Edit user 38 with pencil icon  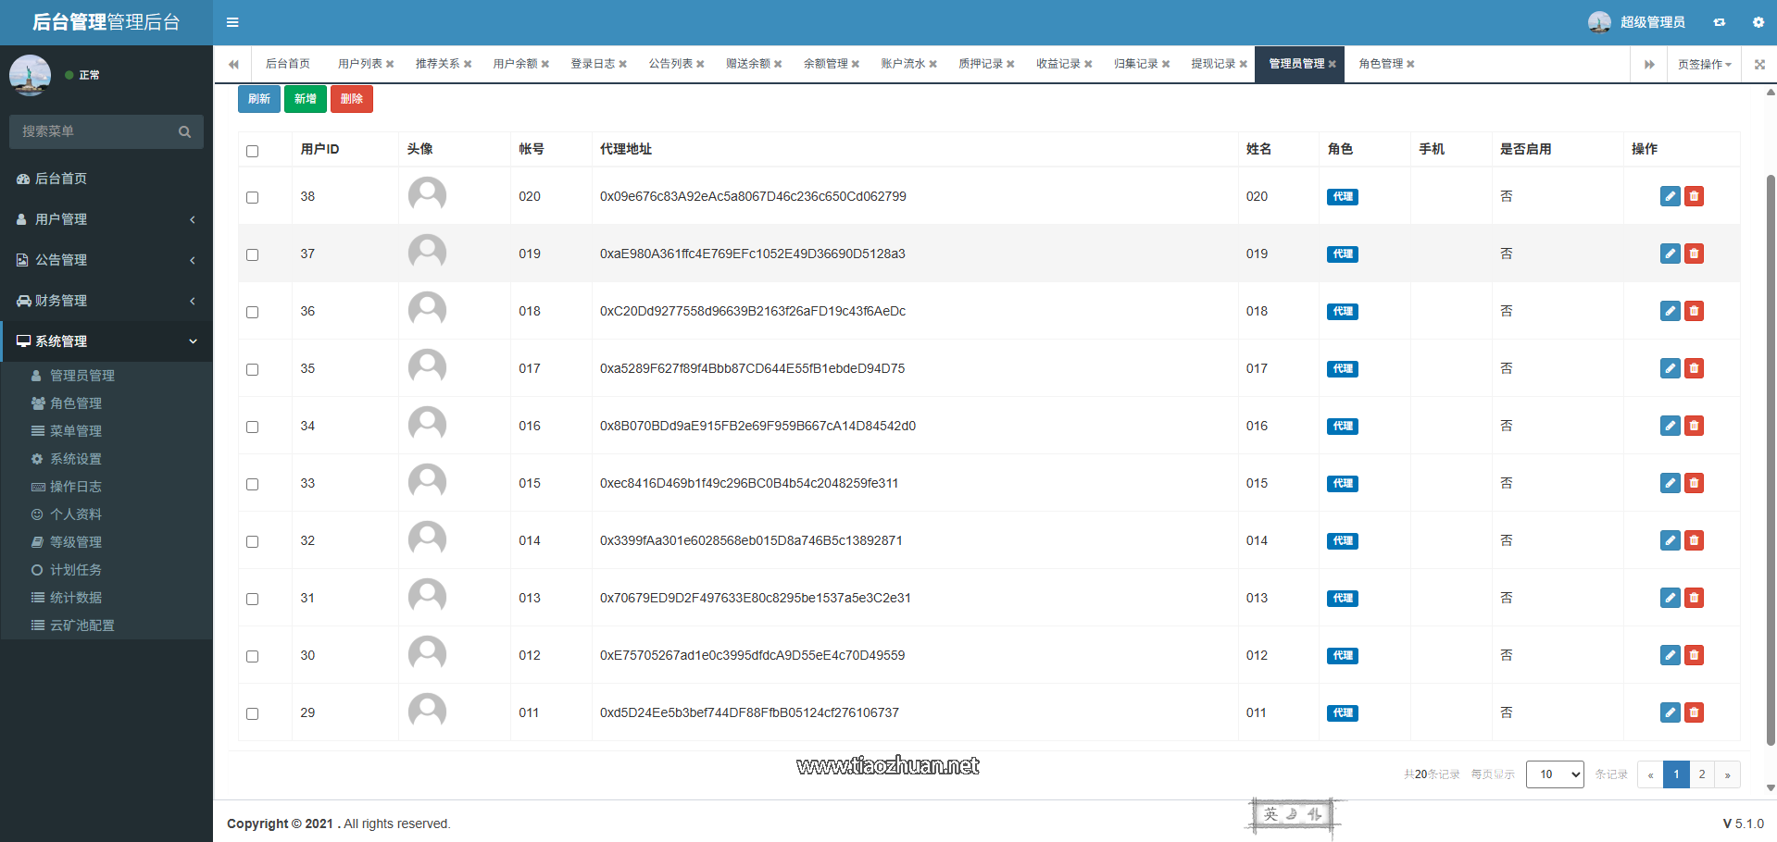[x=1670, y=196]
